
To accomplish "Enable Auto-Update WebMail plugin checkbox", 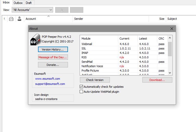I will [81, 92].
